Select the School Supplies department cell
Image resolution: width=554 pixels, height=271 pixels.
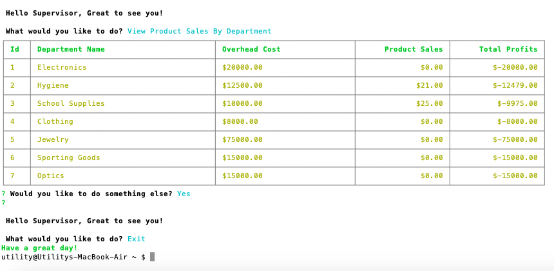[x=71, y=103]
